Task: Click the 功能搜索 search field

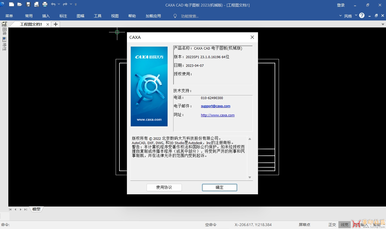Action: [190, 16]
